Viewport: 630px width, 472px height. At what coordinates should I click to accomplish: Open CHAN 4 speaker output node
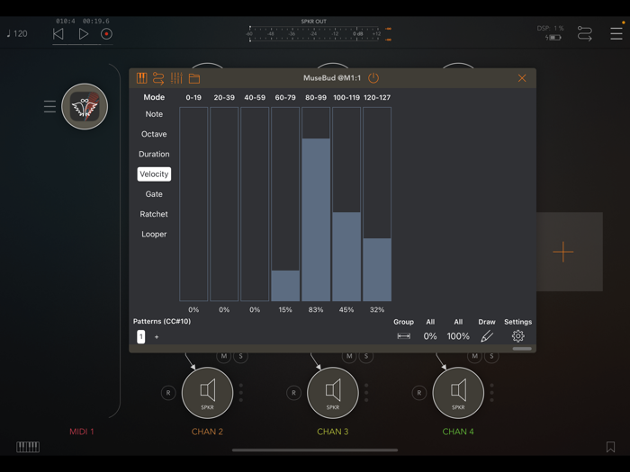[x=458, y=393]
